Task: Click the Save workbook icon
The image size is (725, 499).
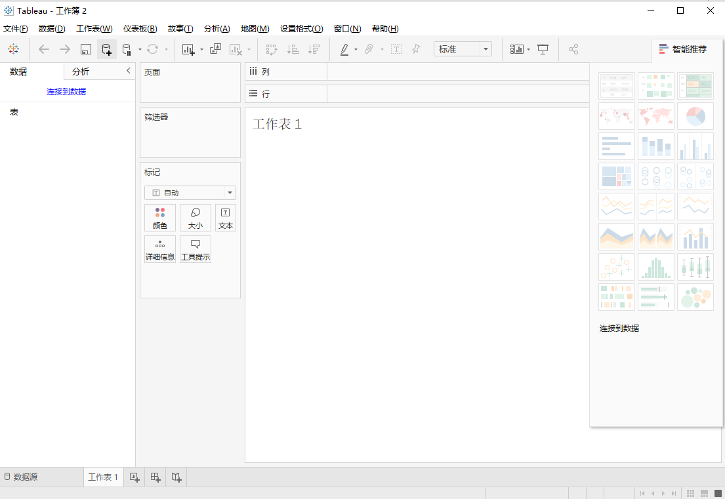Action: click(85, 49)
